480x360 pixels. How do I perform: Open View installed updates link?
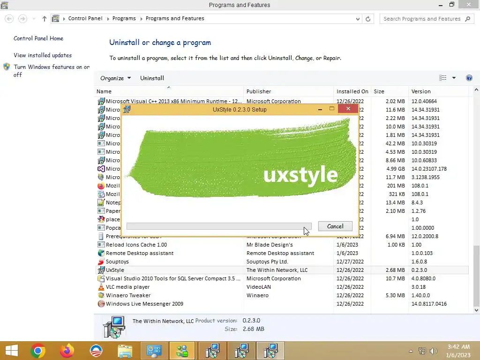[x=43, y=55]
